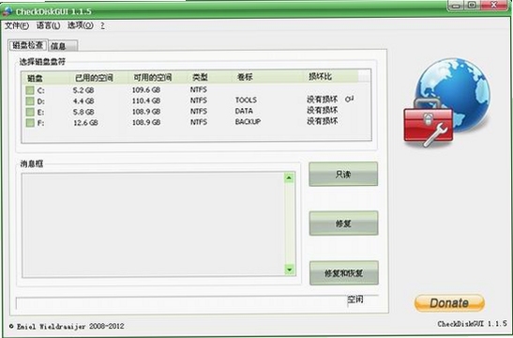
Task: Sort by the 类型 column header
Action: [x=209, y=77]
